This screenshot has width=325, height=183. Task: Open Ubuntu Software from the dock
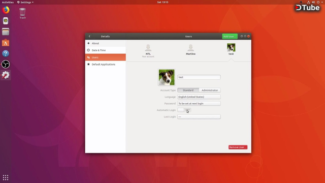click(6, 43)
